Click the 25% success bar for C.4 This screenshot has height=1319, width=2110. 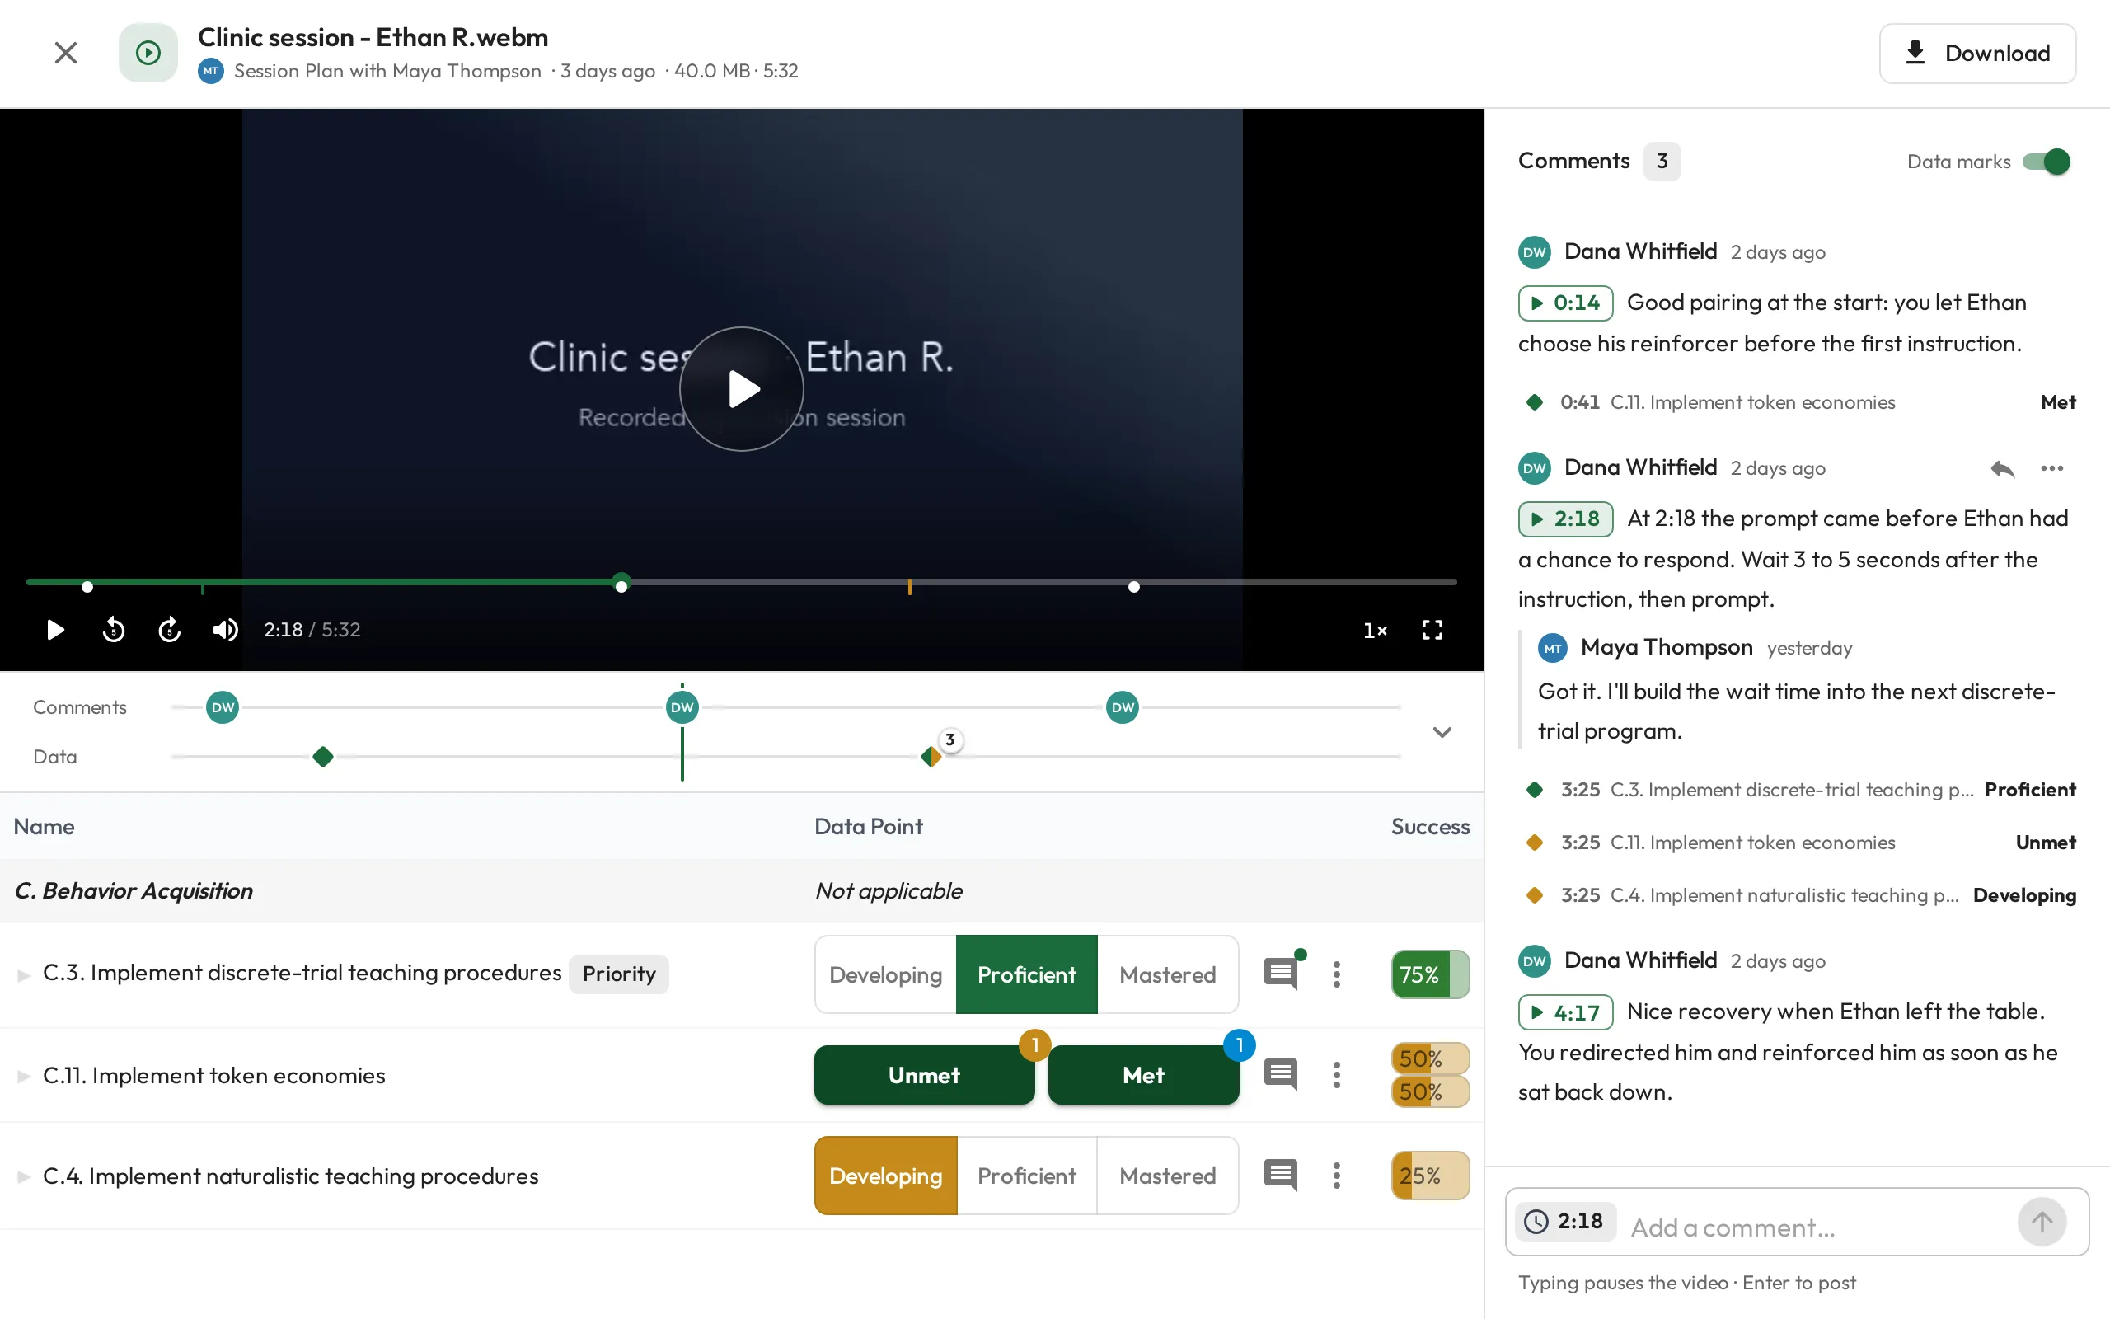point(1430,1176)
